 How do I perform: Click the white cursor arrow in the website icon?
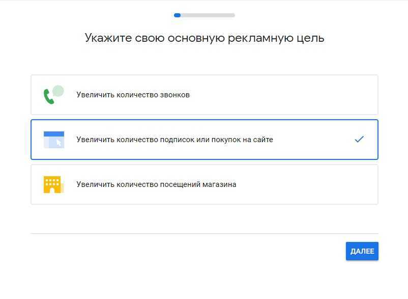(x=59, y=143)
